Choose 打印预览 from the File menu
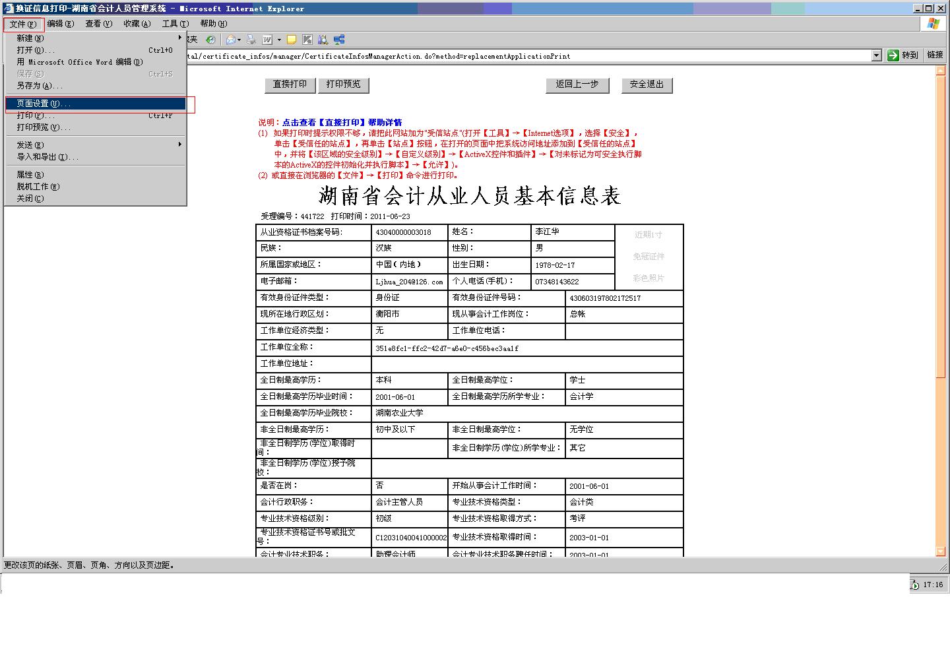Screen dimensions: 950x665 pos(43,127)
